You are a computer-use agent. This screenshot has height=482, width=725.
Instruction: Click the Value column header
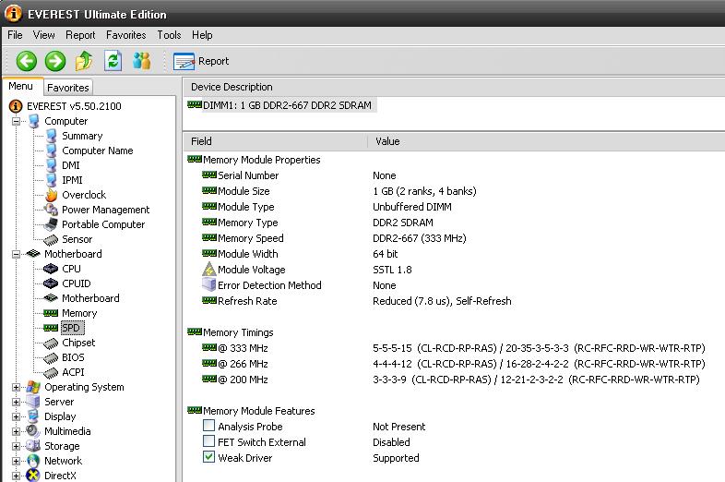(x=546, y=141)
